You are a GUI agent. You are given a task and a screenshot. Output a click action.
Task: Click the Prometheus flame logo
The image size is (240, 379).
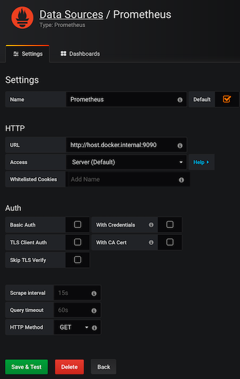(x=23, y=18)
